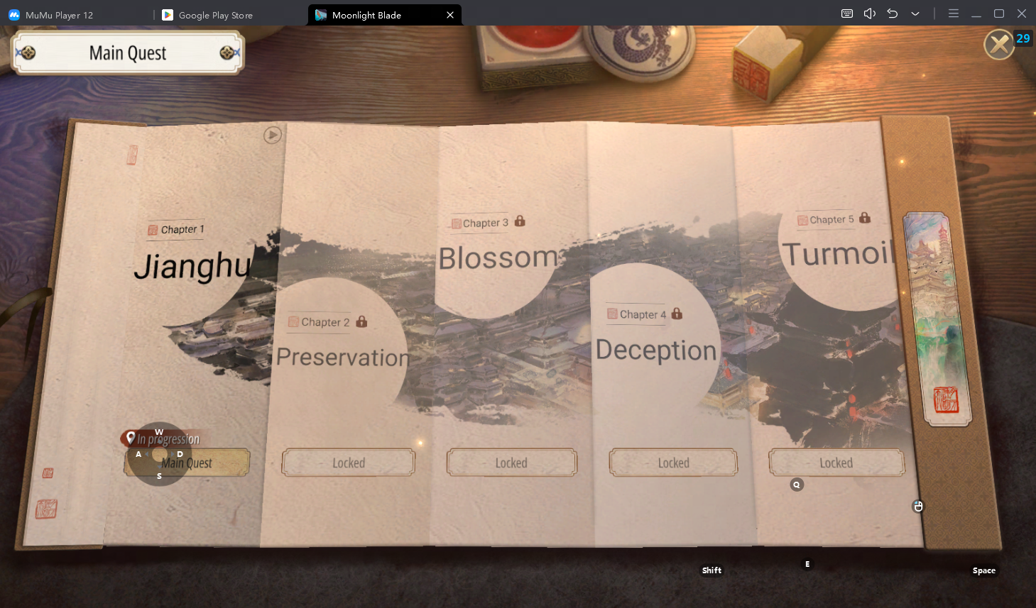Viewport: 1036px width, 608px height.
Task: Click the Chapter 3 lock icon
Action: tap(520, 221)
